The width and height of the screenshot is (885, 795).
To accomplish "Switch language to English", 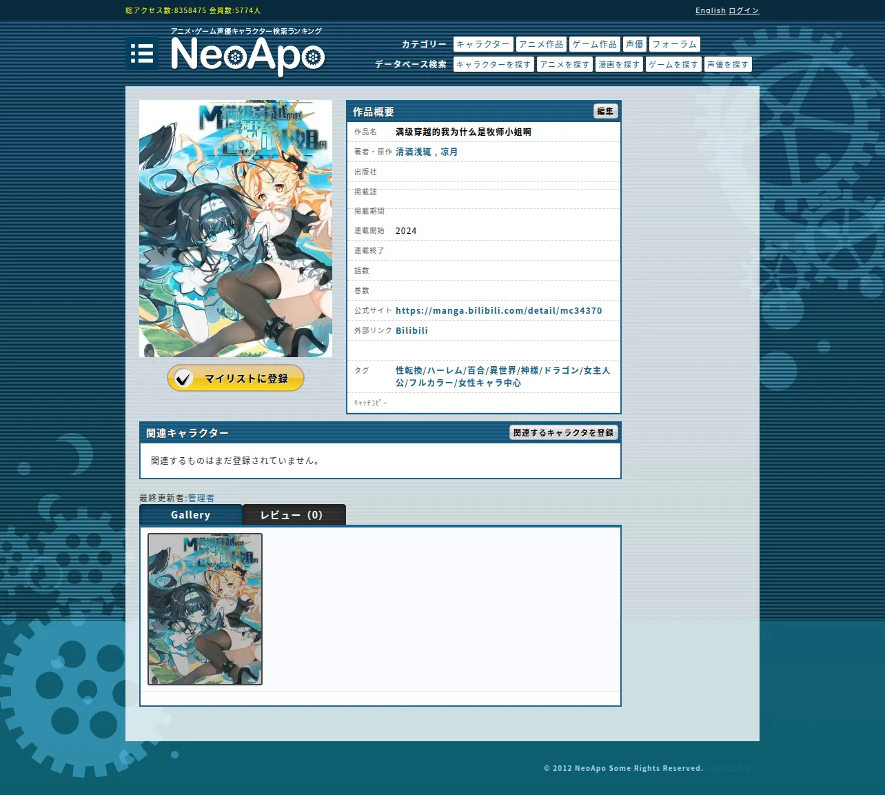I will 711,10.
